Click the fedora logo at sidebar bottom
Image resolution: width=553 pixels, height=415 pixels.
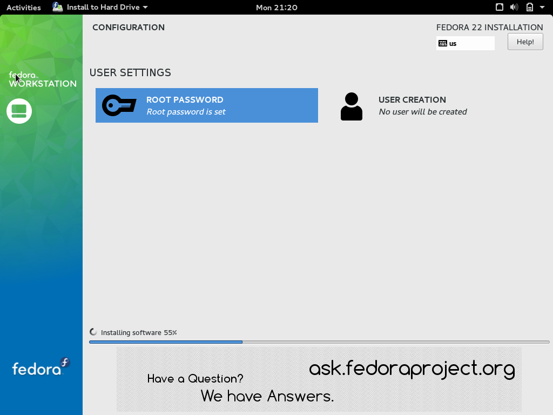point(41,367)
